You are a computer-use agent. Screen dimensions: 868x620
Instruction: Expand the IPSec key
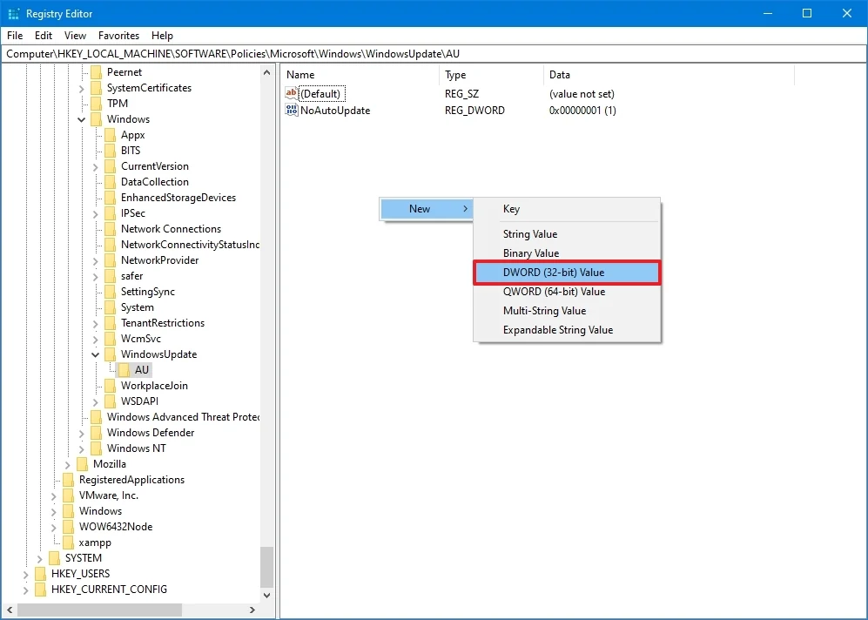[95, 213]
